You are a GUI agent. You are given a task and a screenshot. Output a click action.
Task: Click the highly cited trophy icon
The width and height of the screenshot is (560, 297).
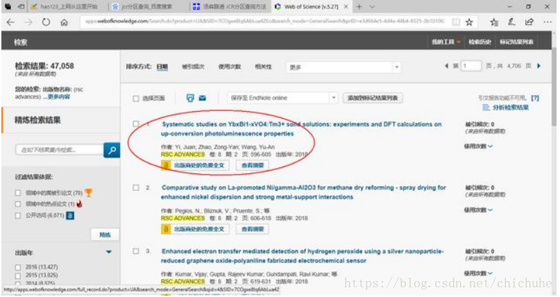coord(89,193)
